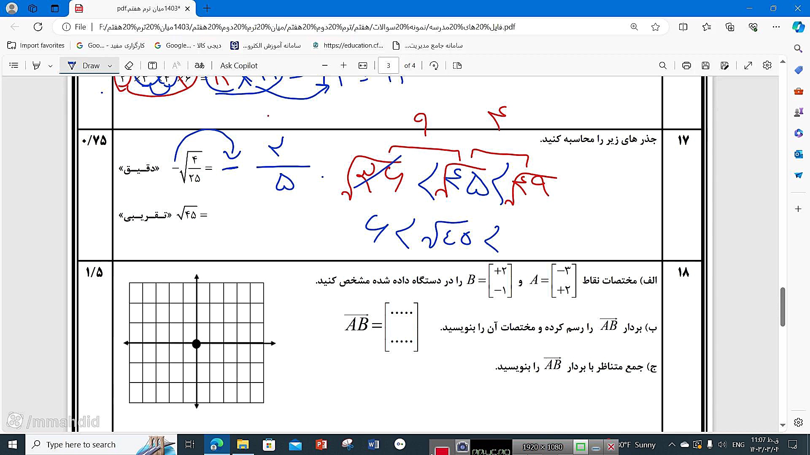Toggle the Page view icon
Viewport: 810px width, 455px height.
pos(457,65)
